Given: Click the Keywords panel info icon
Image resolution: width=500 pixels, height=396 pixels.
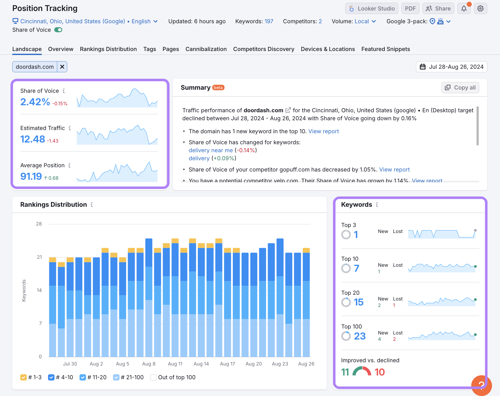Looking at the screenshot, I should [x=377, y=204].
